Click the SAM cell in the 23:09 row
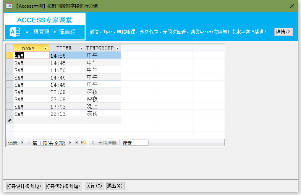301x195 pixels. pos(31,99)
